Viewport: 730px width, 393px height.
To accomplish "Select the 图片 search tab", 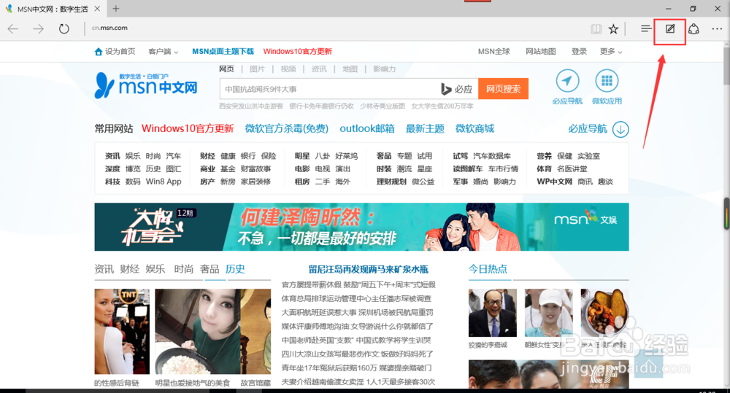I will point(257,69).
